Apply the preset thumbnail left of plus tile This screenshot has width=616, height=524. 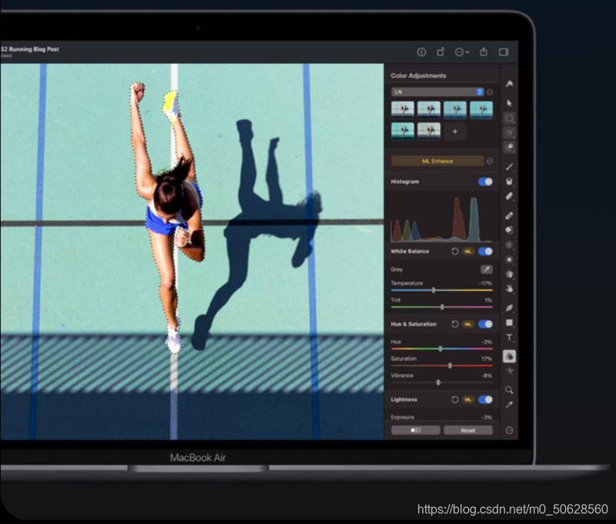pyautogui.click(x=429, y=132)
